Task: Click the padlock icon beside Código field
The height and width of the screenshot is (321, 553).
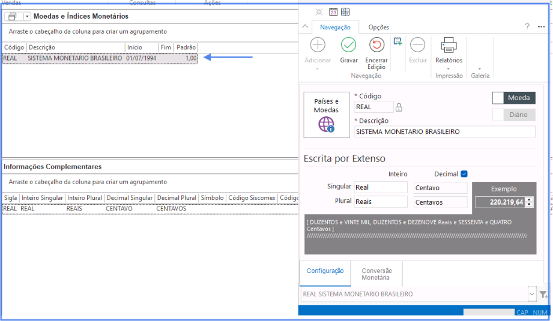Action: tap(399, 107)
